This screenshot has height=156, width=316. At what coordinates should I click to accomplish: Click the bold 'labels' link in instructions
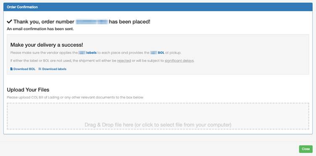click(x=91, y=53)
